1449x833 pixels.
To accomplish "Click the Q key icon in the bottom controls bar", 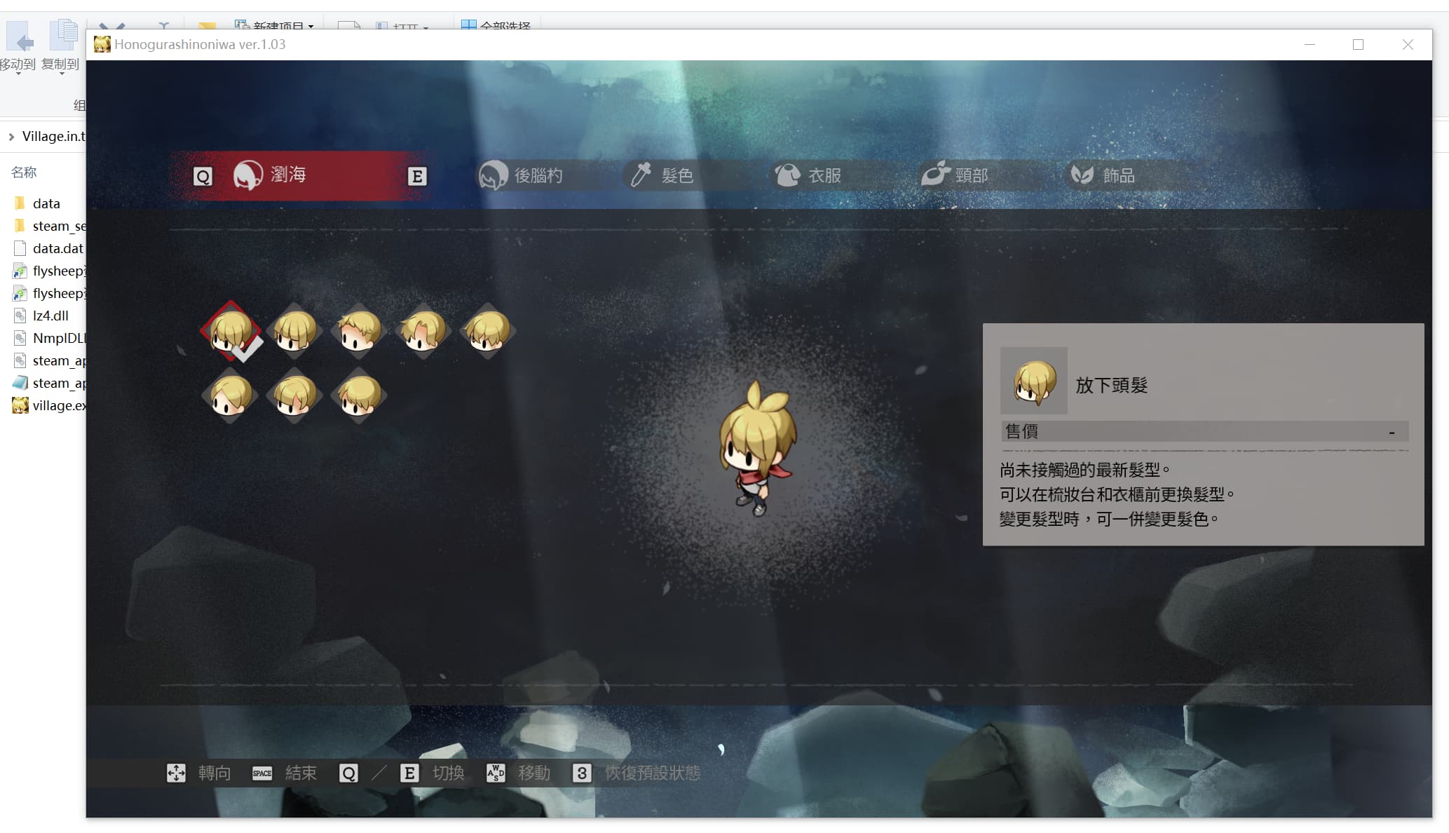I will pyautogui.click(x=348, y=773).
